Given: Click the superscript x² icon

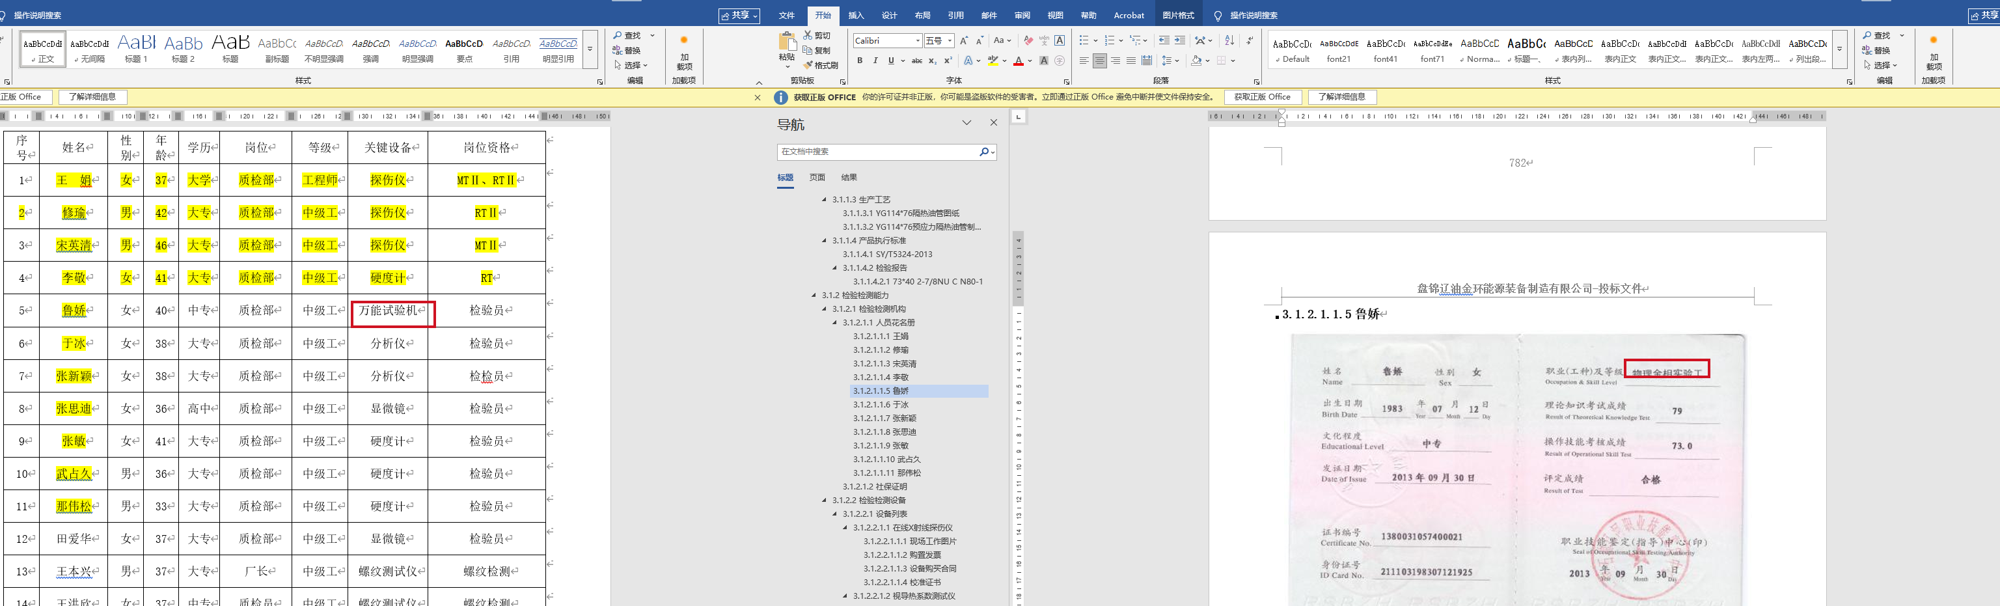Looking at the screenshot, I should click(948, 61).
